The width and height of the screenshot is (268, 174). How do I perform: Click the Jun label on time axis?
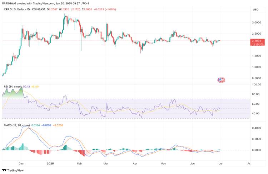click(x=193, y=163)
